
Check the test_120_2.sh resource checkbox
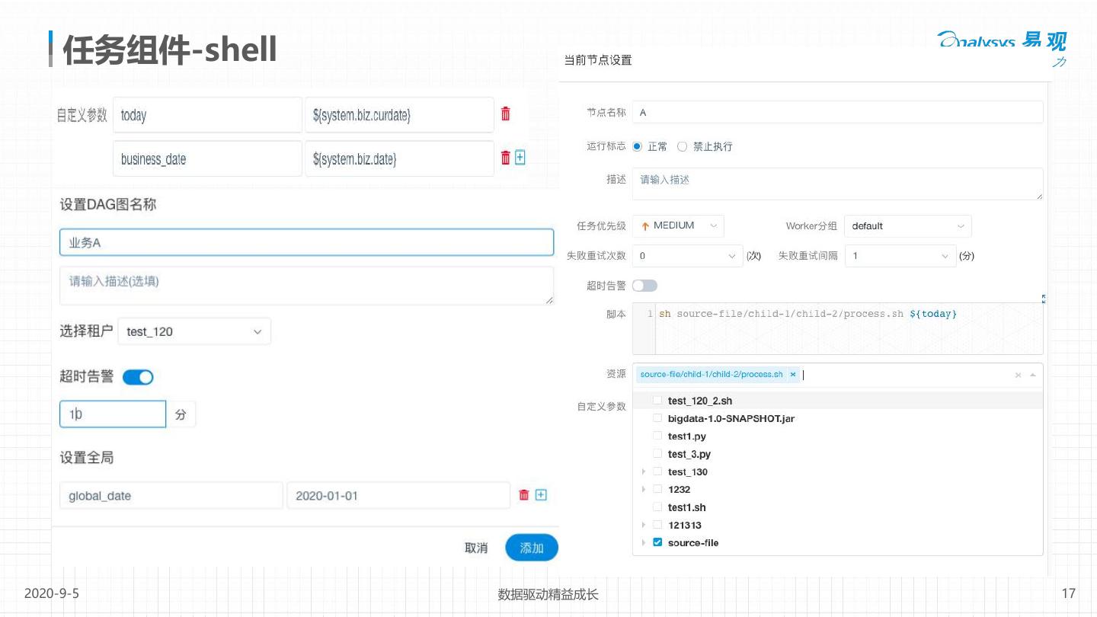click(x=657, y=401)
